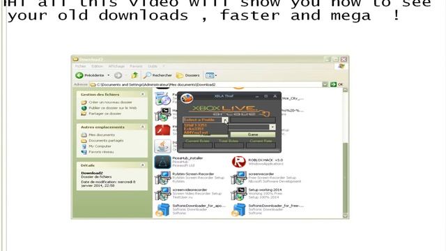Toggle the Dossiers folders pane button
446x251 pixels.
point(187,75)
